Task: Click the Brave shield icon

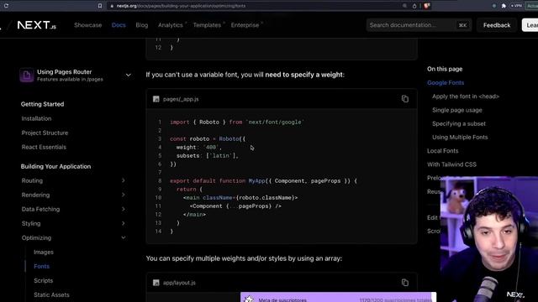Action: pyautogui.click(x=426, y=6)
